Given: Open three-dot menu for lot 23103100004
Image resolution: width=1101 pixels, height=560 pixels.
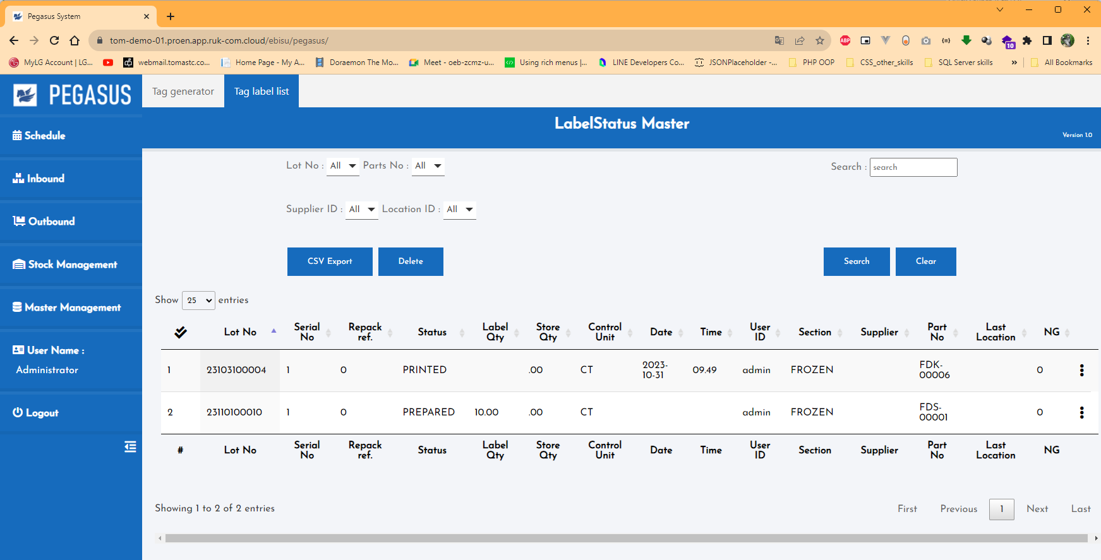Looking at the screenshot, I should pyautogui.click(x=1081, y=371).
